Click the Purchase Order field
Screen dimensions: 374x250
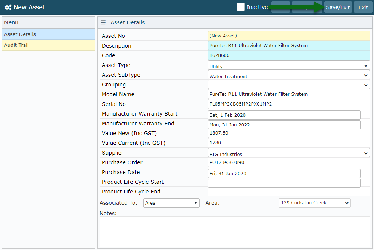(x=289, y=162)
